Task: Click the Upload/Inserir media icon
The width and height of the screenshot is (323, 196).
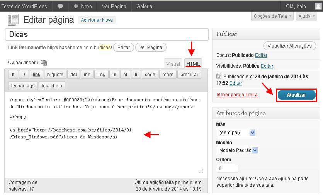Action: click(44, 63)
